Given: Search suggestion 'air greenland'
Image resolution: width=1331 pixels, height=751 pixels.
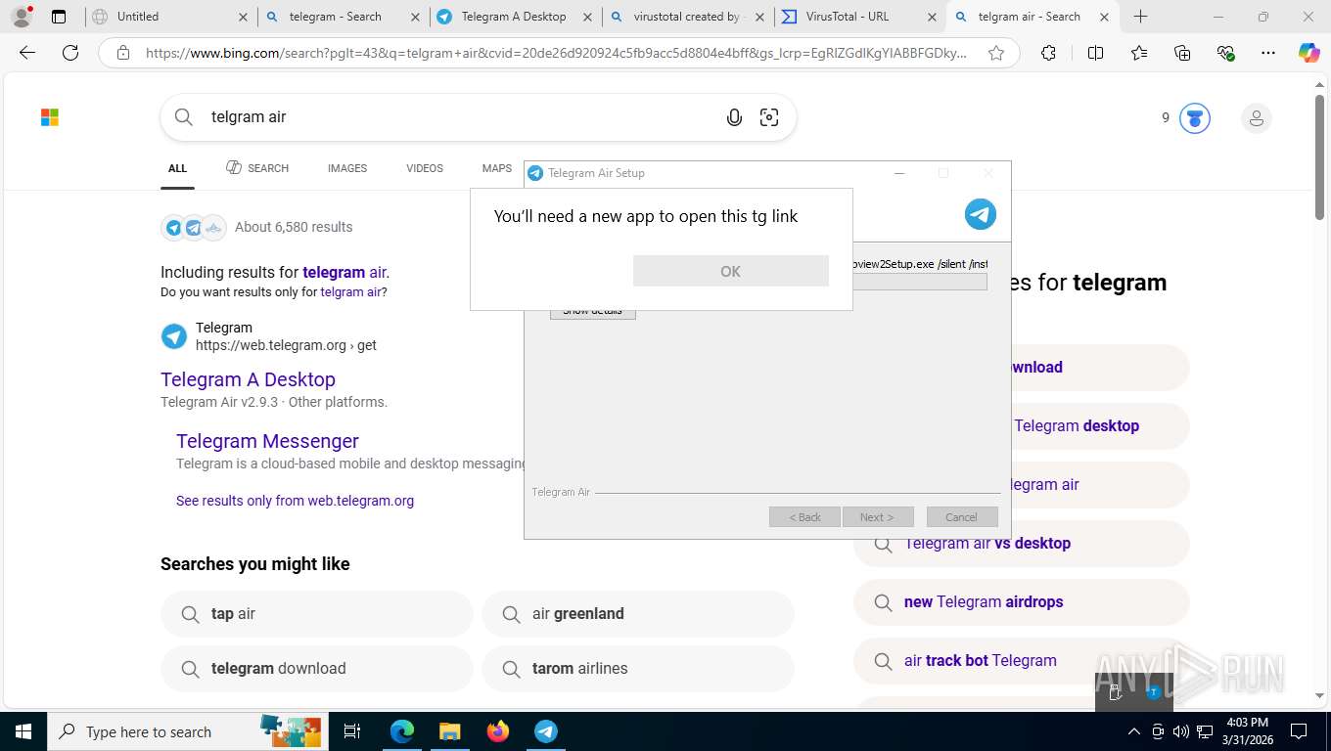Looking at the screenshot, I should click(x=638, y=614).
